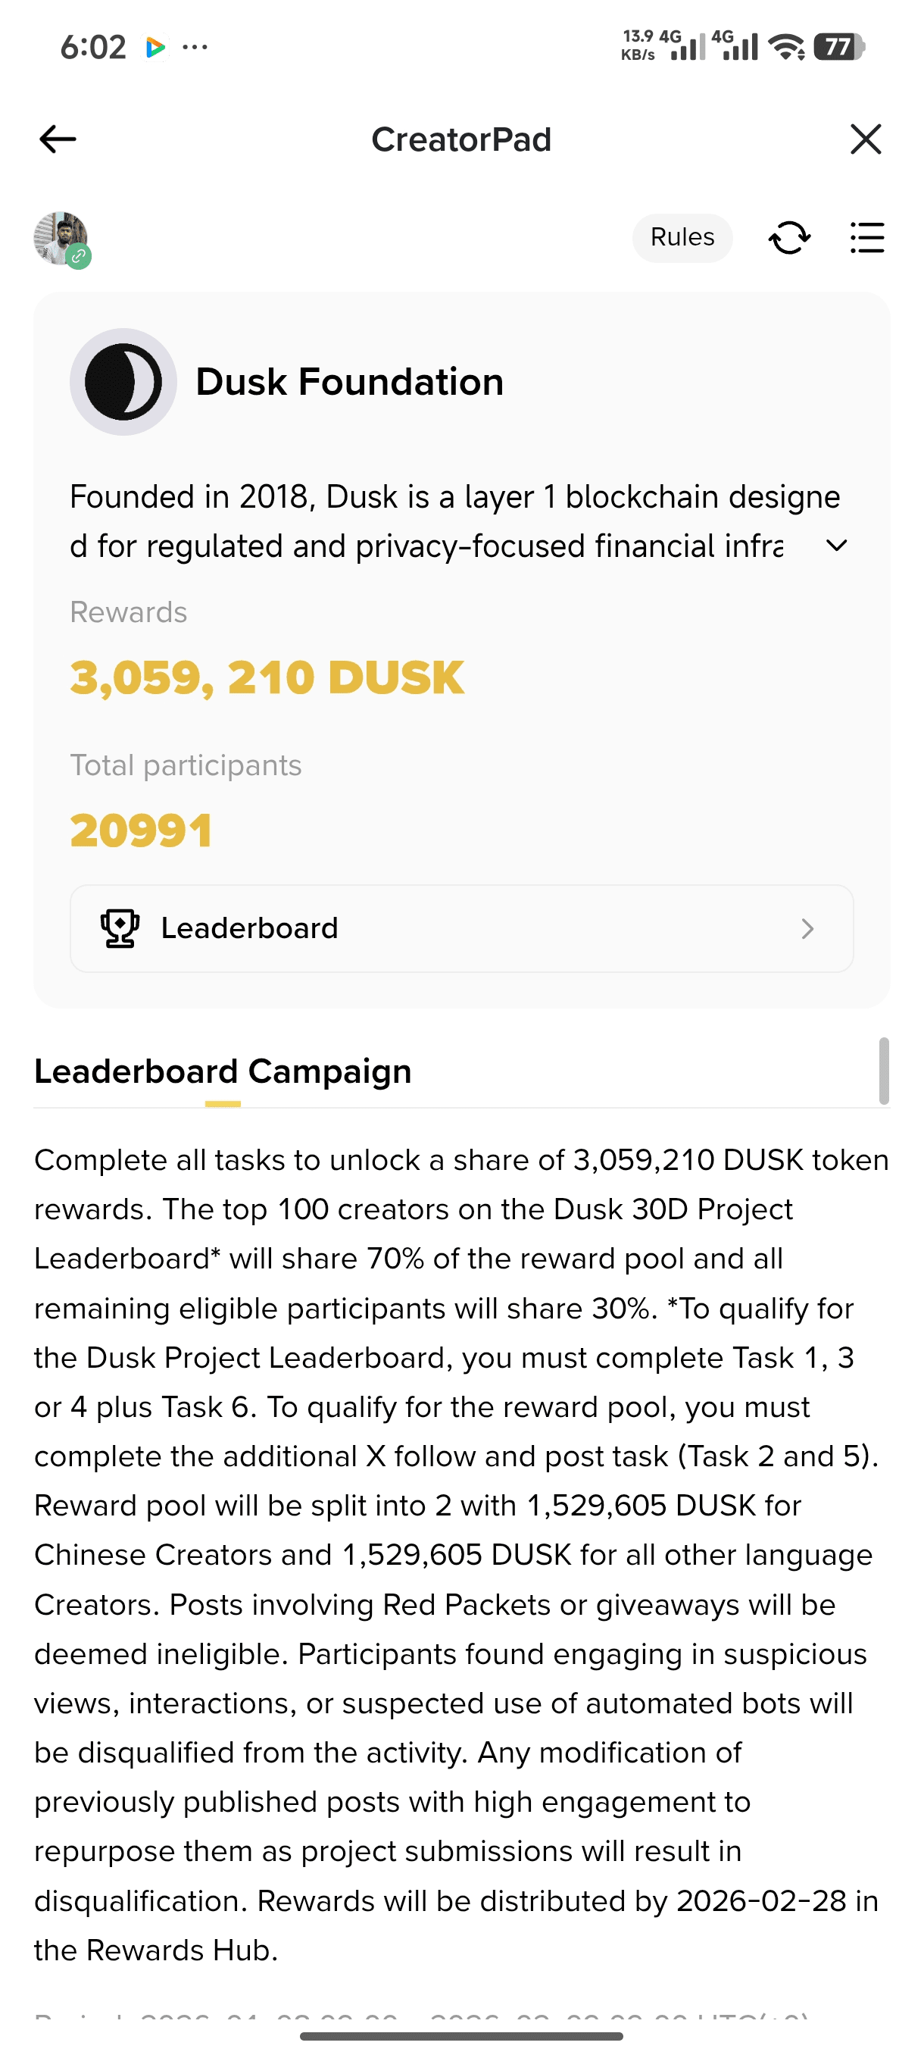The width and height of the screenshot is (924, 2055).
Task: Tap the 3,059,210 DUSK rewards amount
Action: point(267,678)
